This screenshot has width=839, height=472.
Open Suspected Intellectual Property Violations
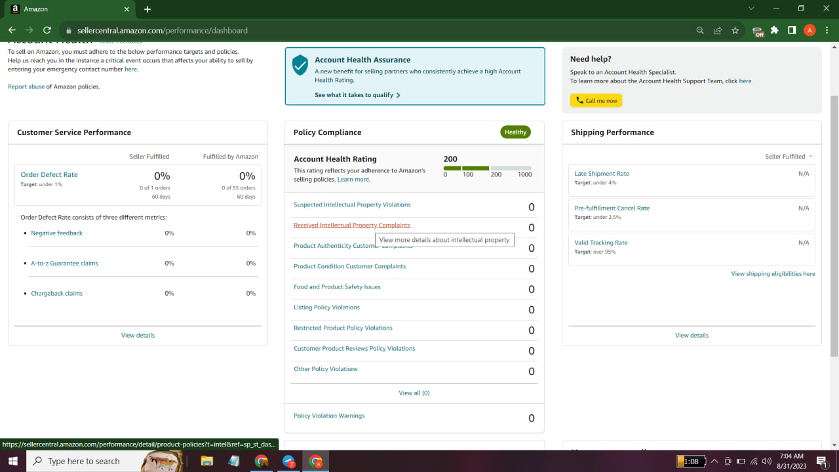[x=352, y=205]
